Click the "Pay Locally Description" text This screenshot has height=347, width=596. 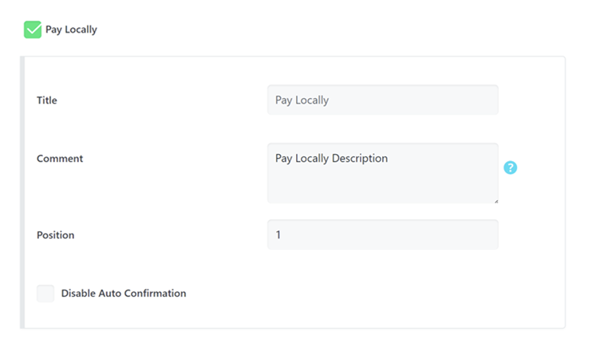(331, 159)
